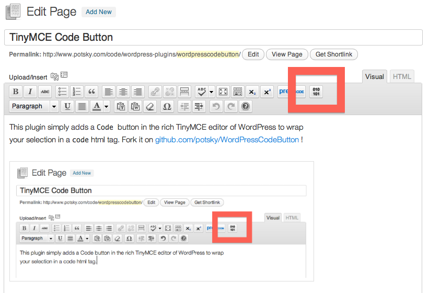Insert a hyperlink with the chain icon

(x=155, y=92)
